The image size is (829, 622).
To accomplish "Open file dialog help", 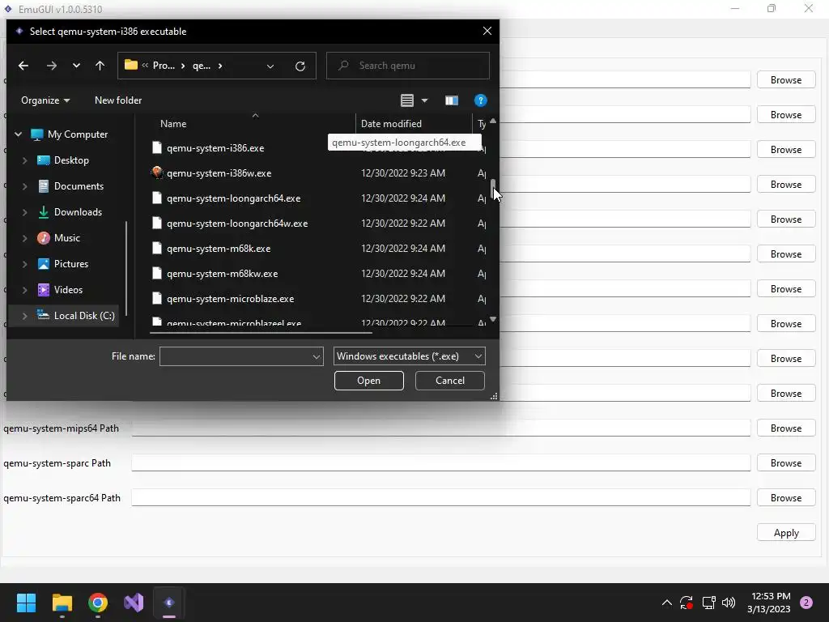I will 480,100.
